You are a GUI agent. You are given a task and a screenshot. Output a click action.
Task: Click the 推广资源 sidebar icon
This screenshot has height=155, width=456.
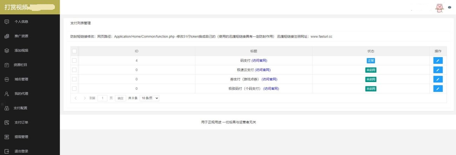tap(6, 36)
